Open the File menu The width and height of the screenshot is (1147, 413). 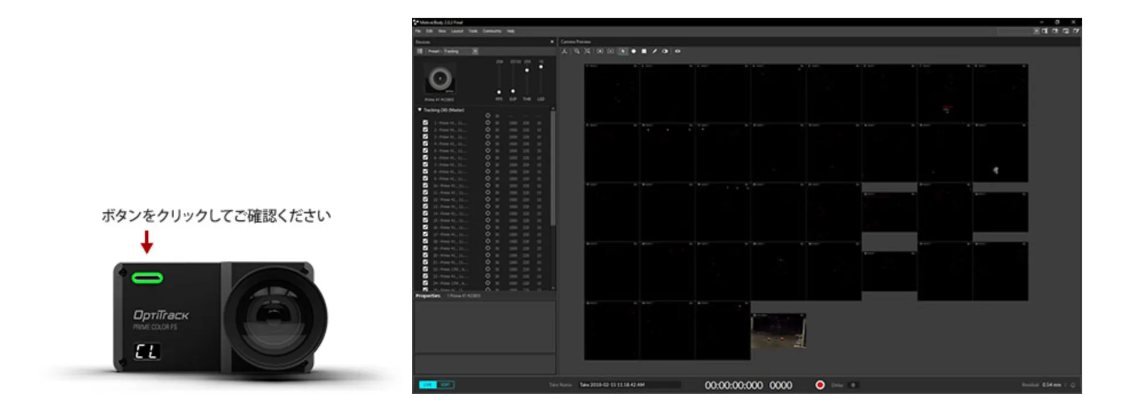point(418,31)
